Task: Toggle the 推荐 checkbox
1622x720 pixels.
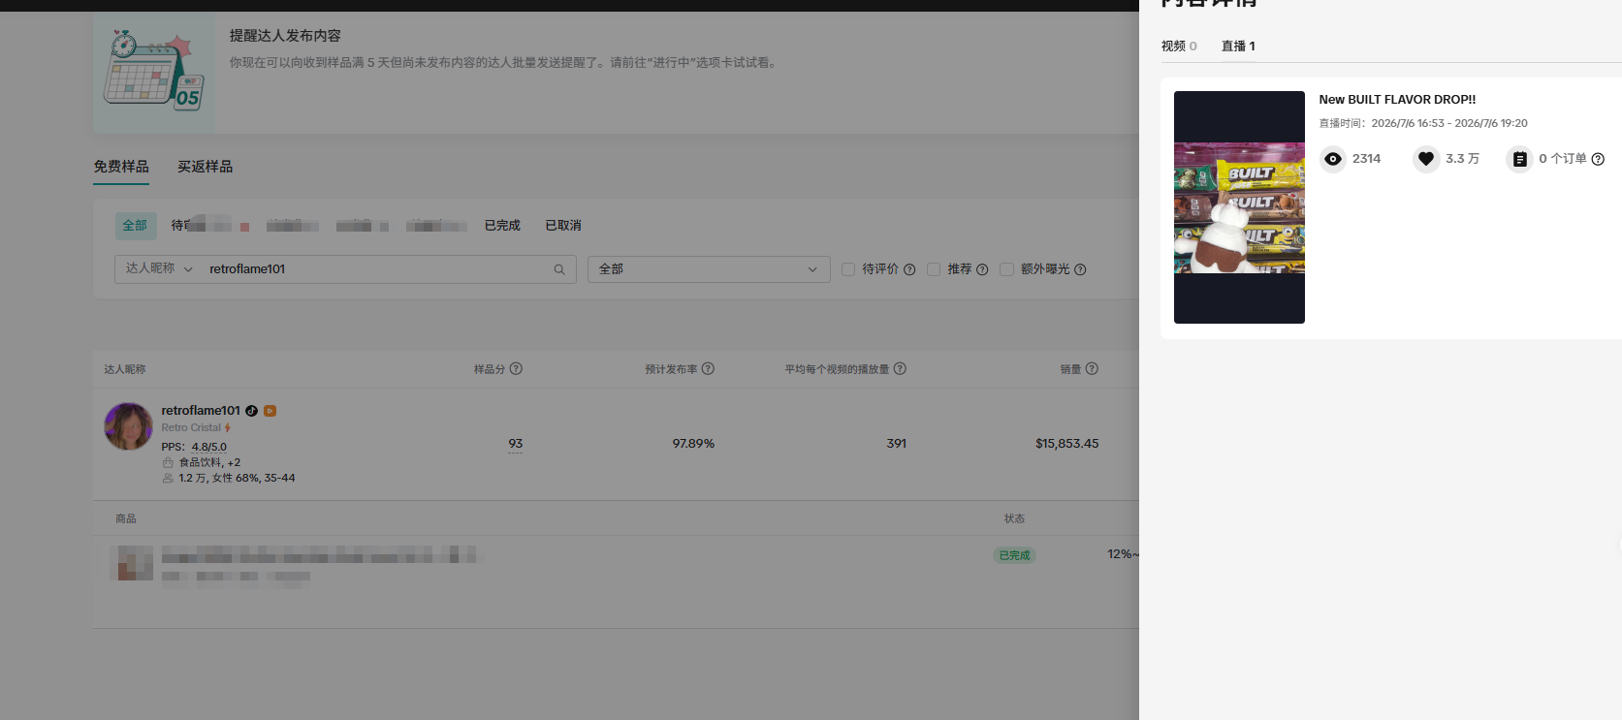Action: 934,269
